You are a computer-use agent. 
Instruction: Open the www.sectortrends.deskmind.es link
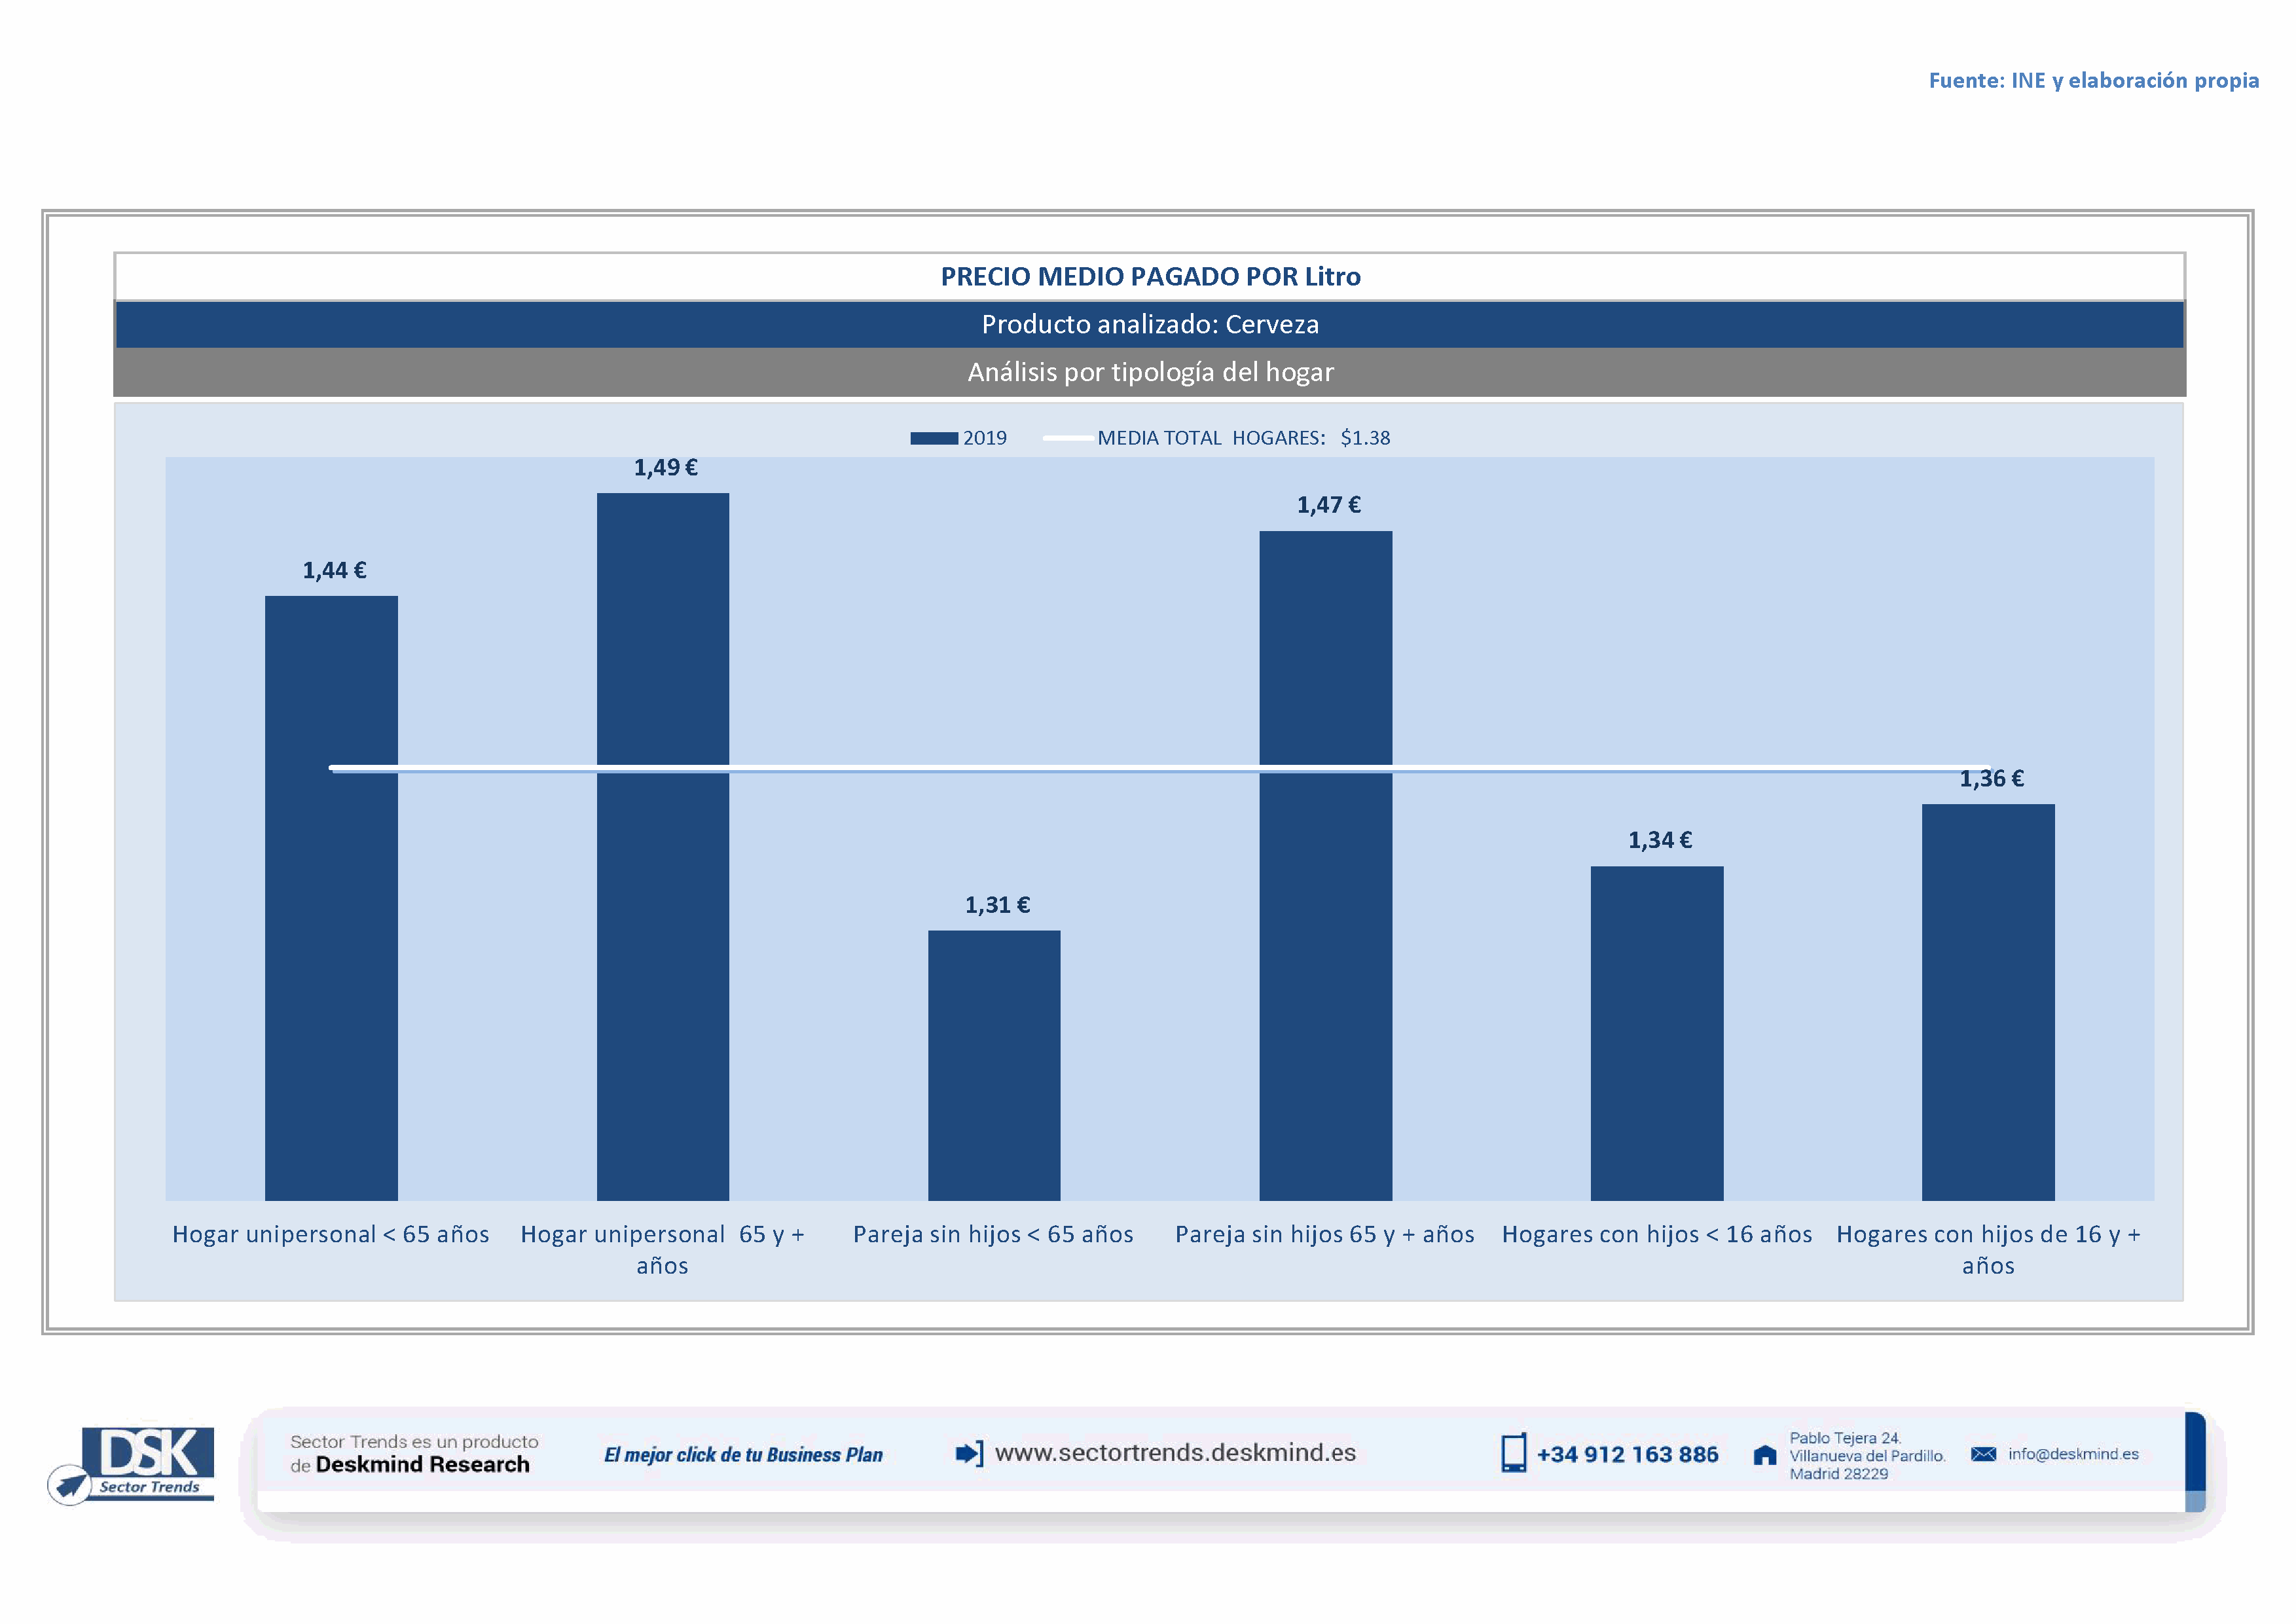click(1175, 1452)
